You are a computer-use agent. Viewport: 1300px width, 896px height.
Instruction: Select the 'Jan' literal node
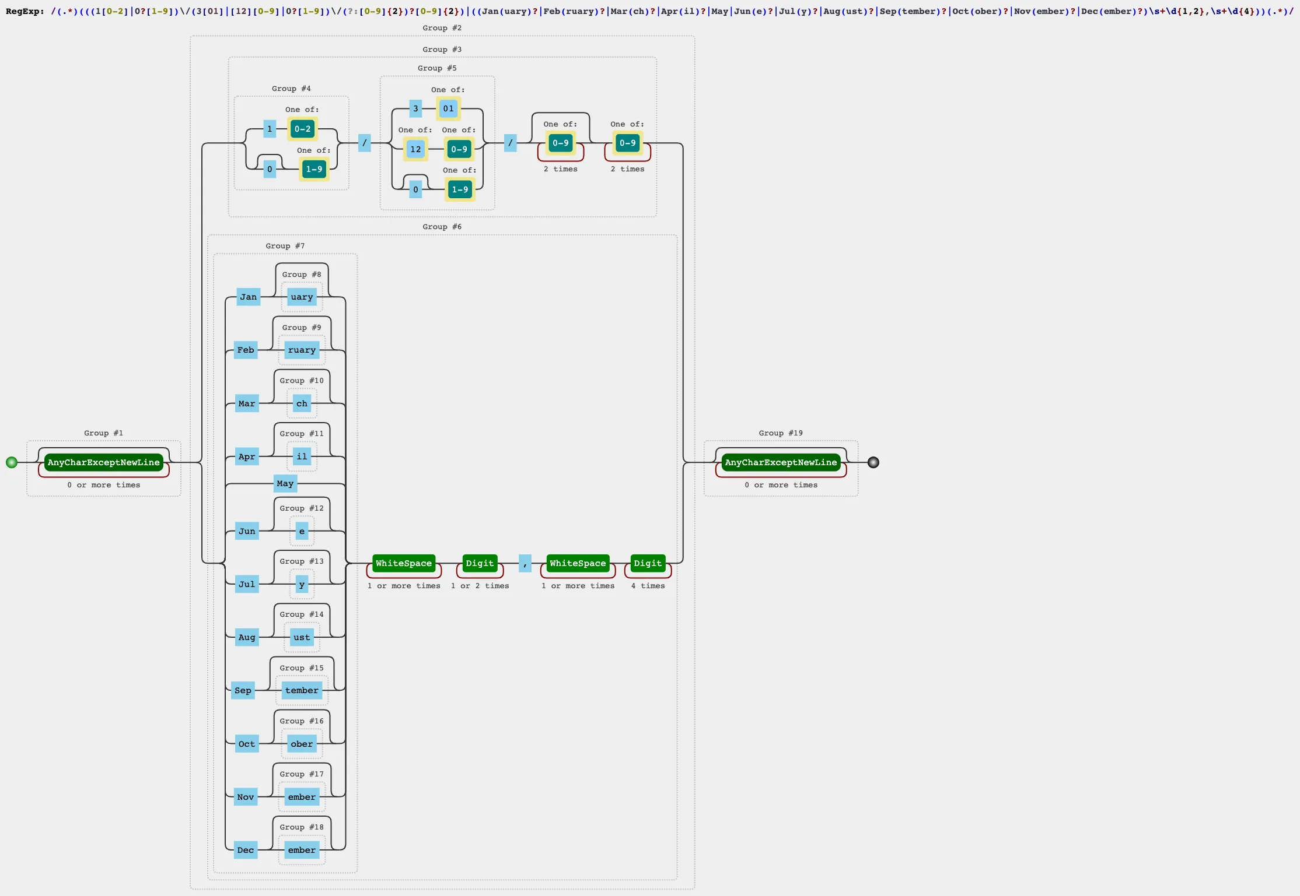[248, 297]
